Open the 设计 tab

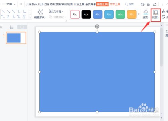click(41, 4)
